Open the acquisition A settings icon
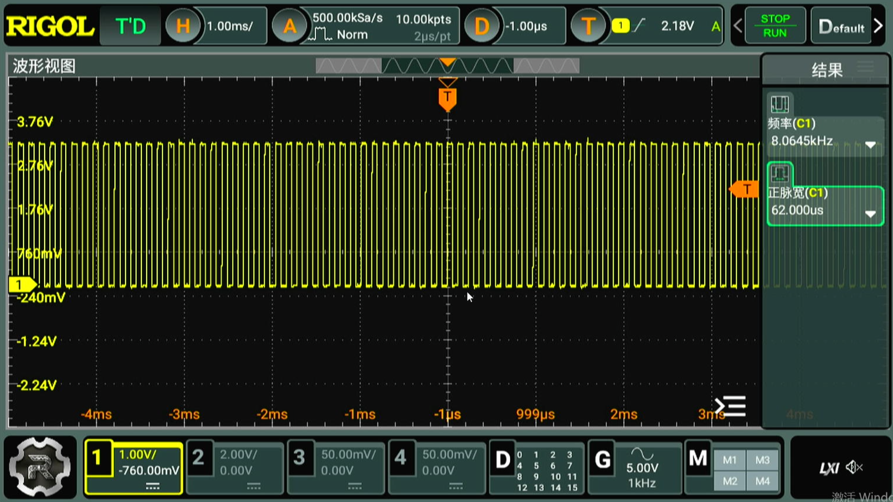 pos(289,26)
